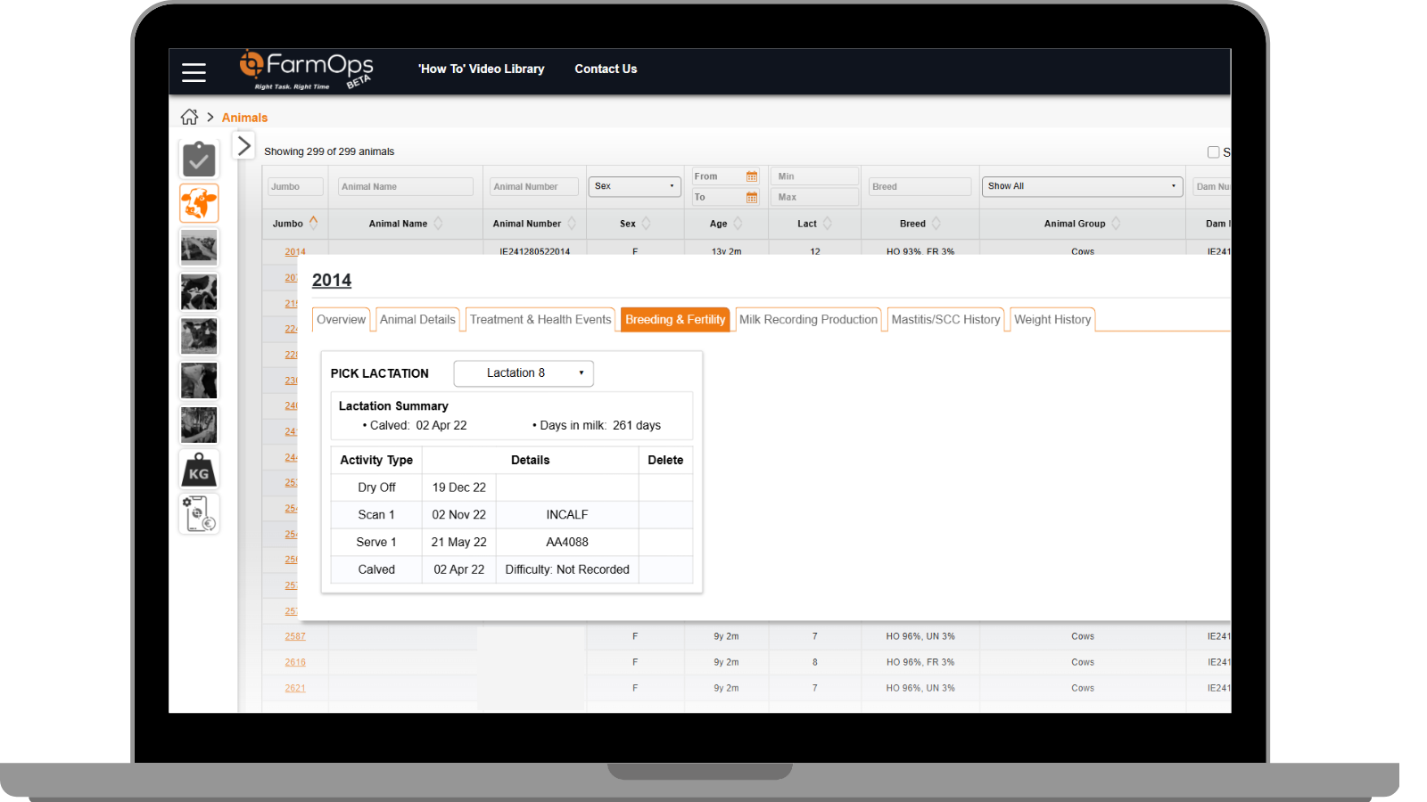This screenshot has width=1427, height=802.
Task: Click the Animals breadcrumb link
Action: 244,118
